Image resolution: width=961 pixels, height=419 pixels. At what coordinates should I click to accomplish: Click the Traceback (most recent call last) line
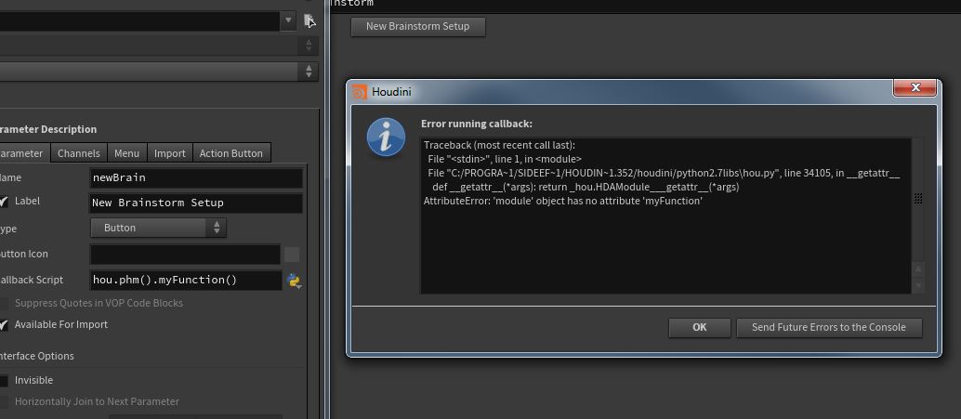pyautogui.click(x=499, y=145)
